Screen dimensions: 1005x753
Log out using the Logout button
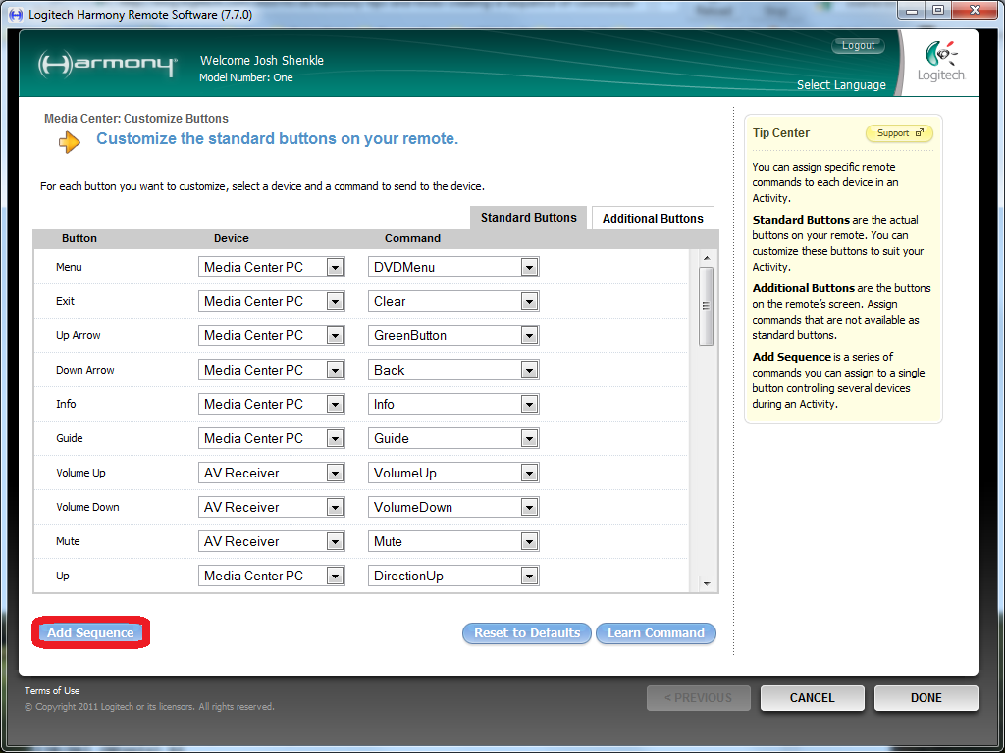(858, 45)
